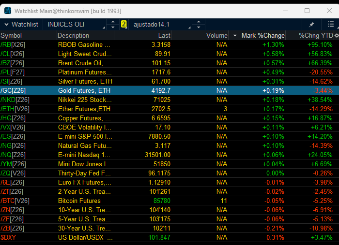
Task: Step column set up beside ajustado14.1
Action: pos(199,22)
